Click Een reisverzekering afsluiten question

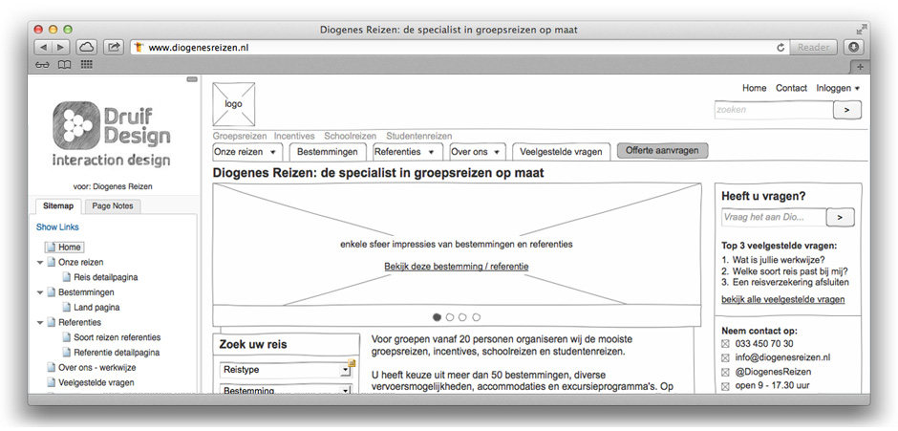point(790,282)
